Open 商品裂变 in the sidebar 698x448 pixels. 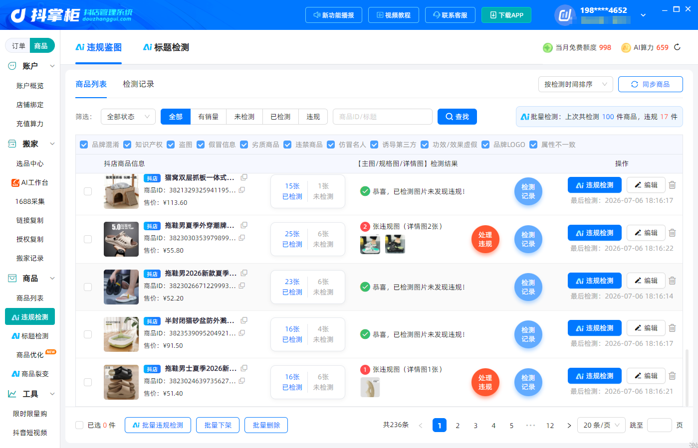pyautogui.click(x=30, y=374)
